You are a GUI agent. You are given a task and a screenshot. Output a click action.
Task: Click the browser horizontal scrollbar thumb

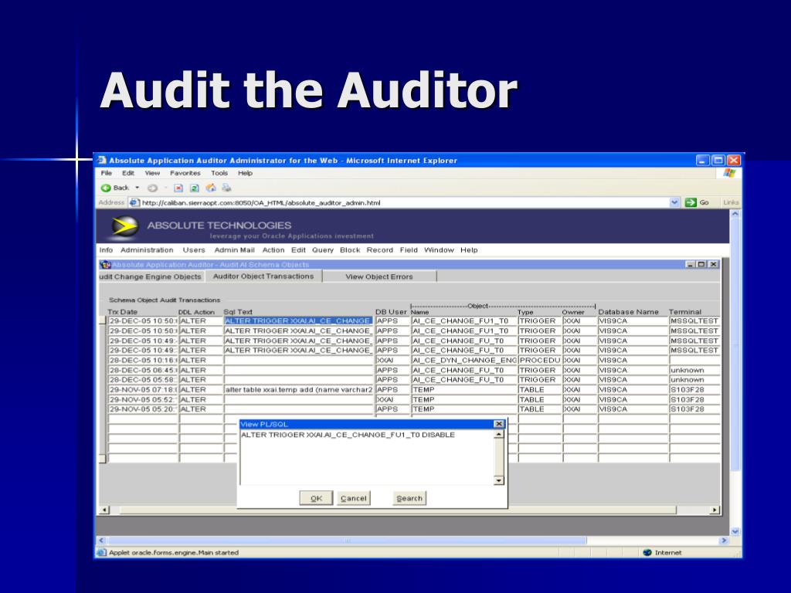(347, 540)
